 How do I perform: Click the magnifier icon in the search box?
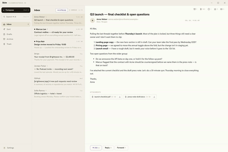(x=4, y=17)
